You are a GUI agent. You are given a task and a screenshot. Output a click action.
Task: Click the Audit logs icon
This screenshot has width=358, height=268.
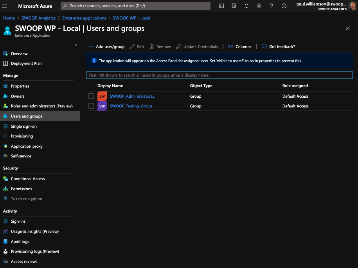[5, 241]
